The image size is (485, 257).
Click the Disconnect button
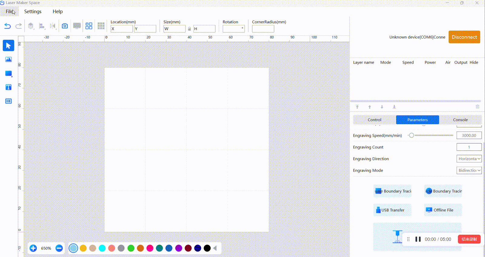click(x=464, y=37)
